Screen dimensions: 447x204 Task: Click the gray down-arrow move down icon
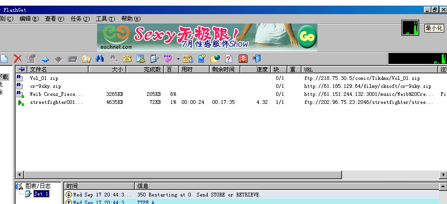pyautogui.click(x=59, y=59)
